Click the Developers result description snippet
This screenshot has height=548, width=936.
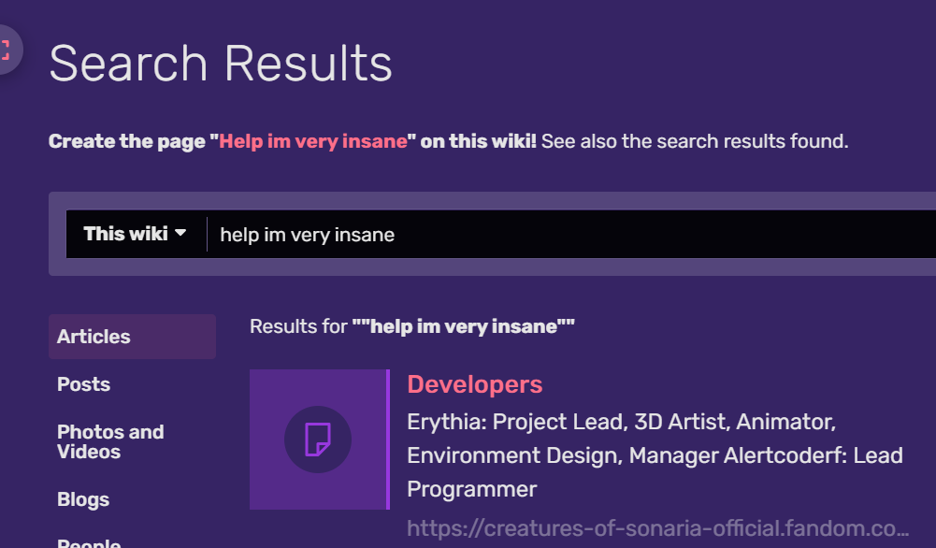click(655, 455)
